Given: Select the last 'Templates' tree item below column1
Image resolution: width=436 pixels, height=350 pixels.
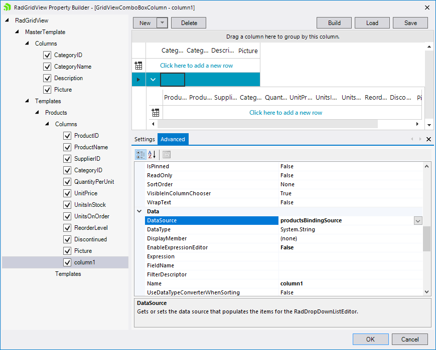Looking at the screenshot, I should [68, 274].
